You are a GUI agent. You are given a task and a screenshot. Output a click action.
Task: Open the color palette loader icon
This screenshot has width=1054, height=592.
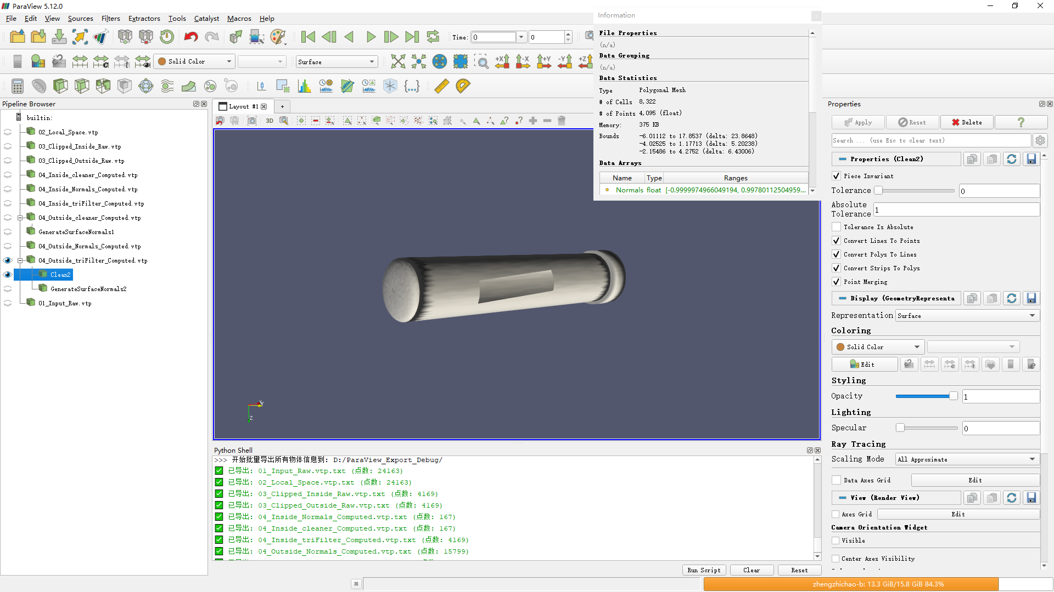click(x=278, y=37)
